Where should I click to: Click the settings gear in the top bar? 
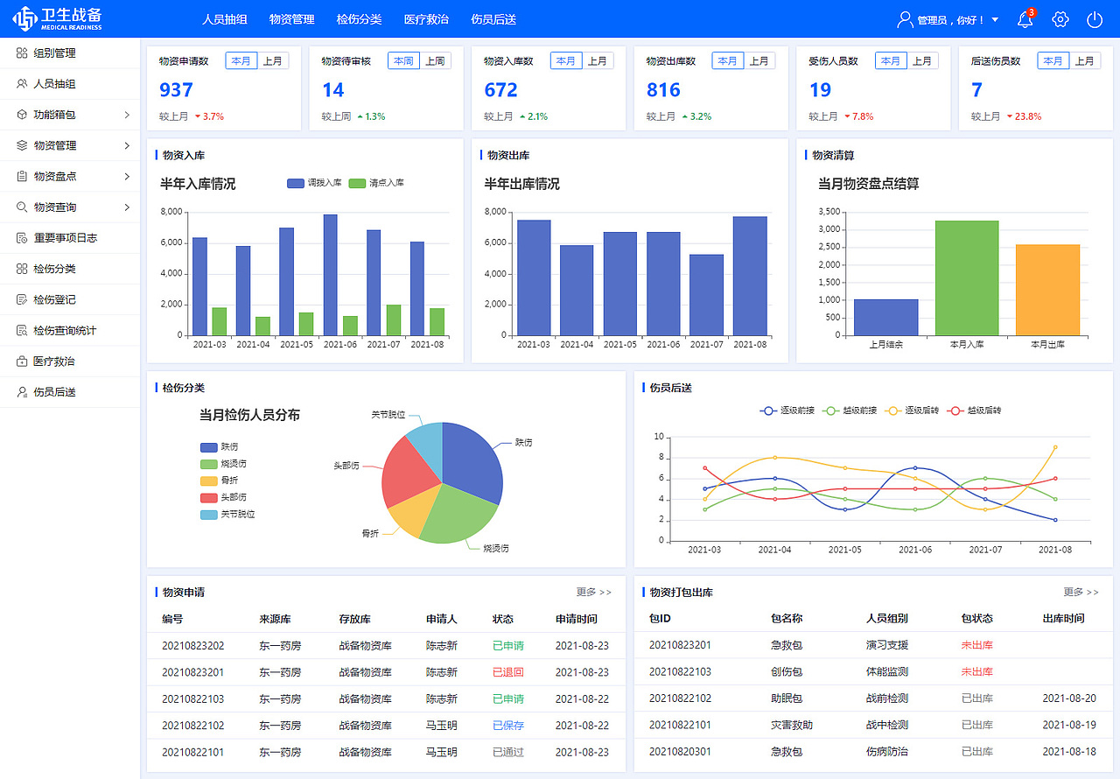[x=1060, y=18]
